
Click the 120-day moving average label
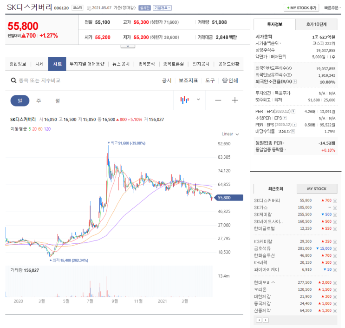pos(47,129)
